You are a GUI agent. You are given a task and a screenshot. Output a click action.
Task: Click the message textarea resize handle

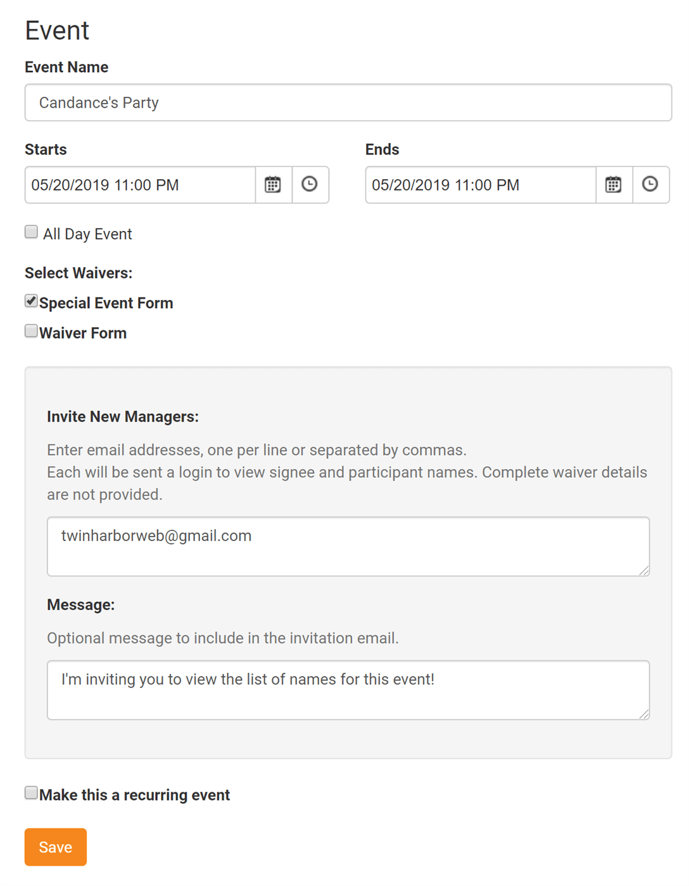(645, 715)
